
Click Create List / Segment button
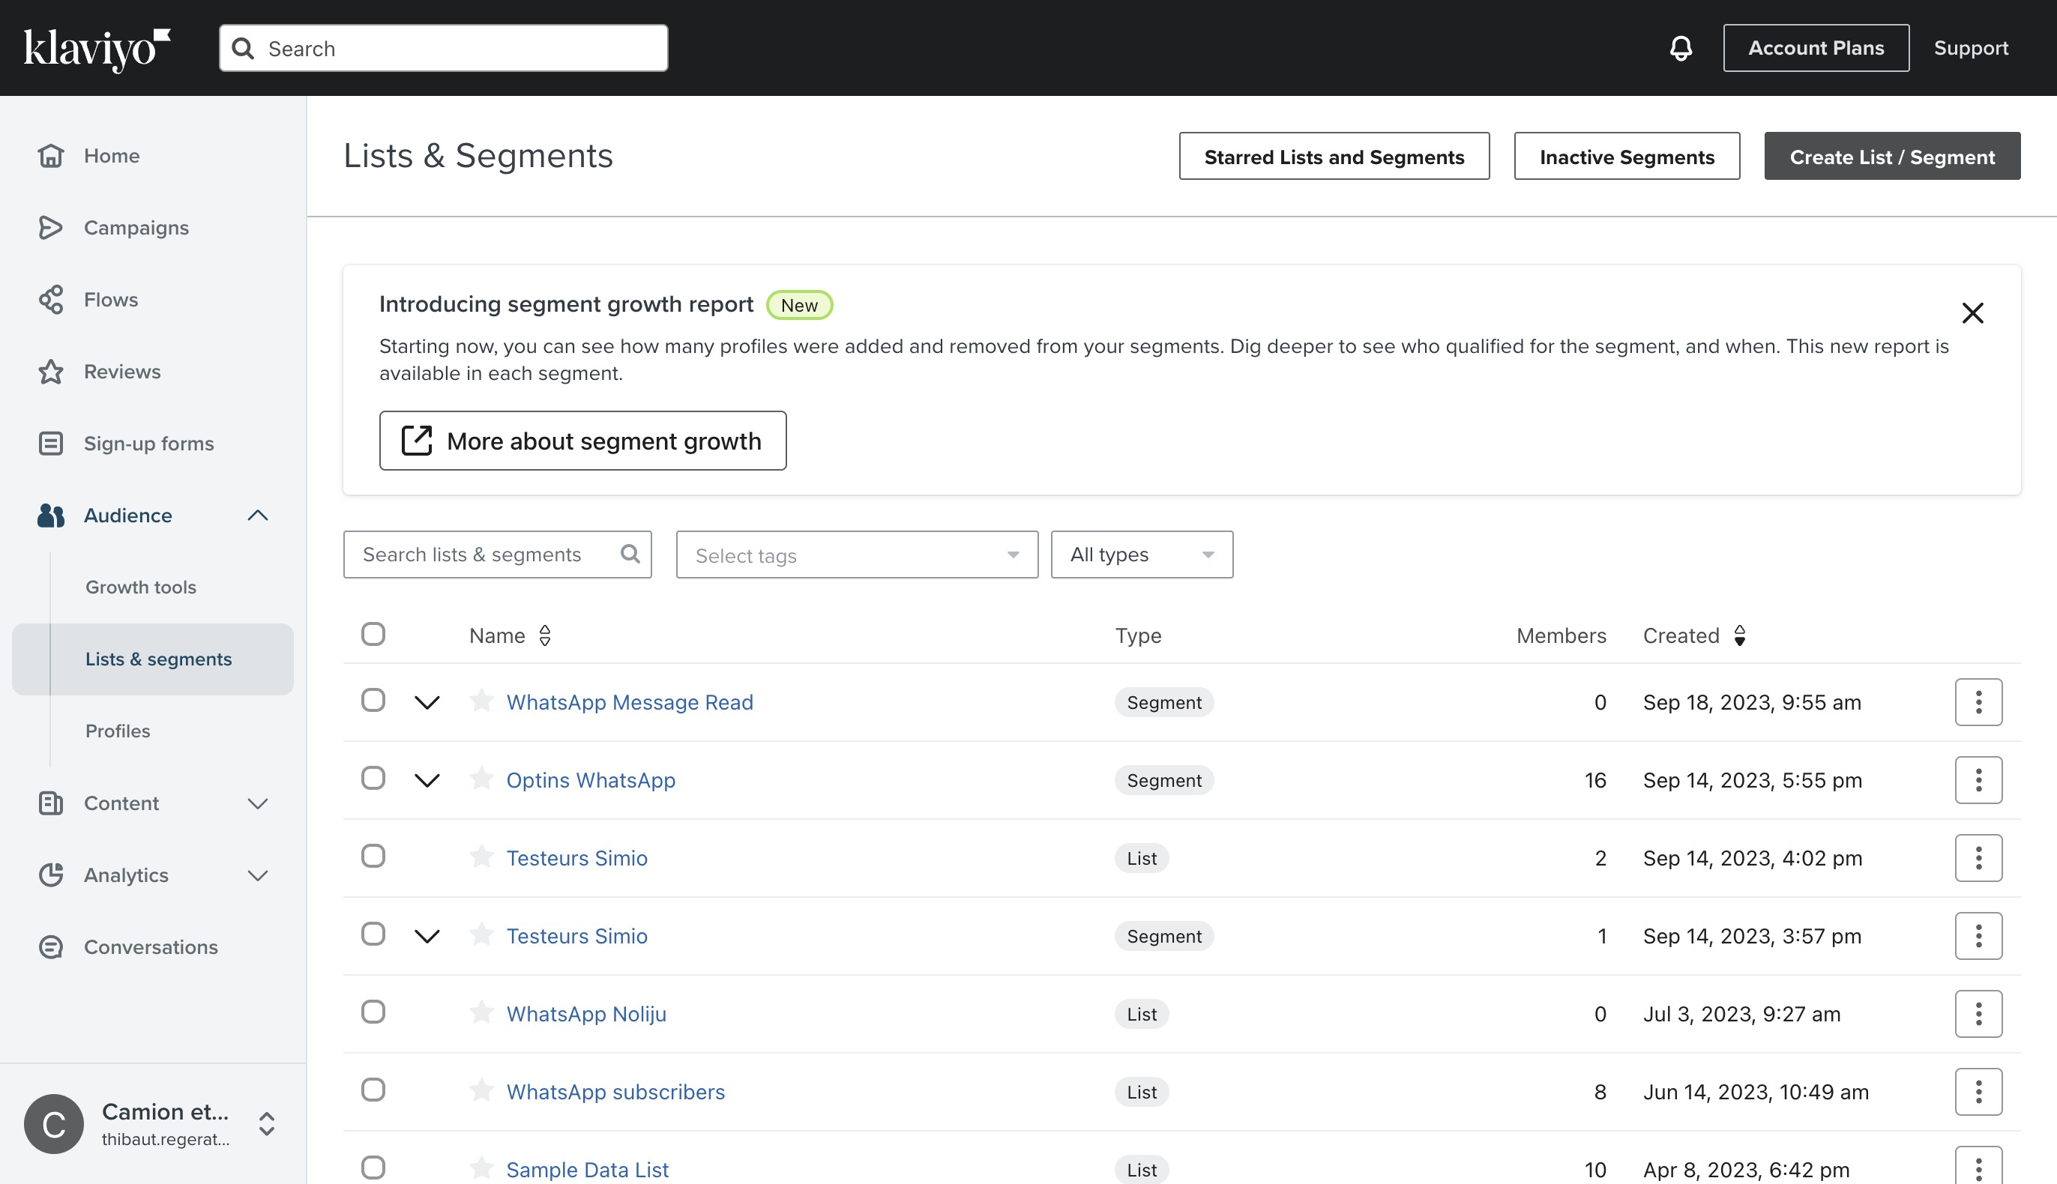(1891, 156)
